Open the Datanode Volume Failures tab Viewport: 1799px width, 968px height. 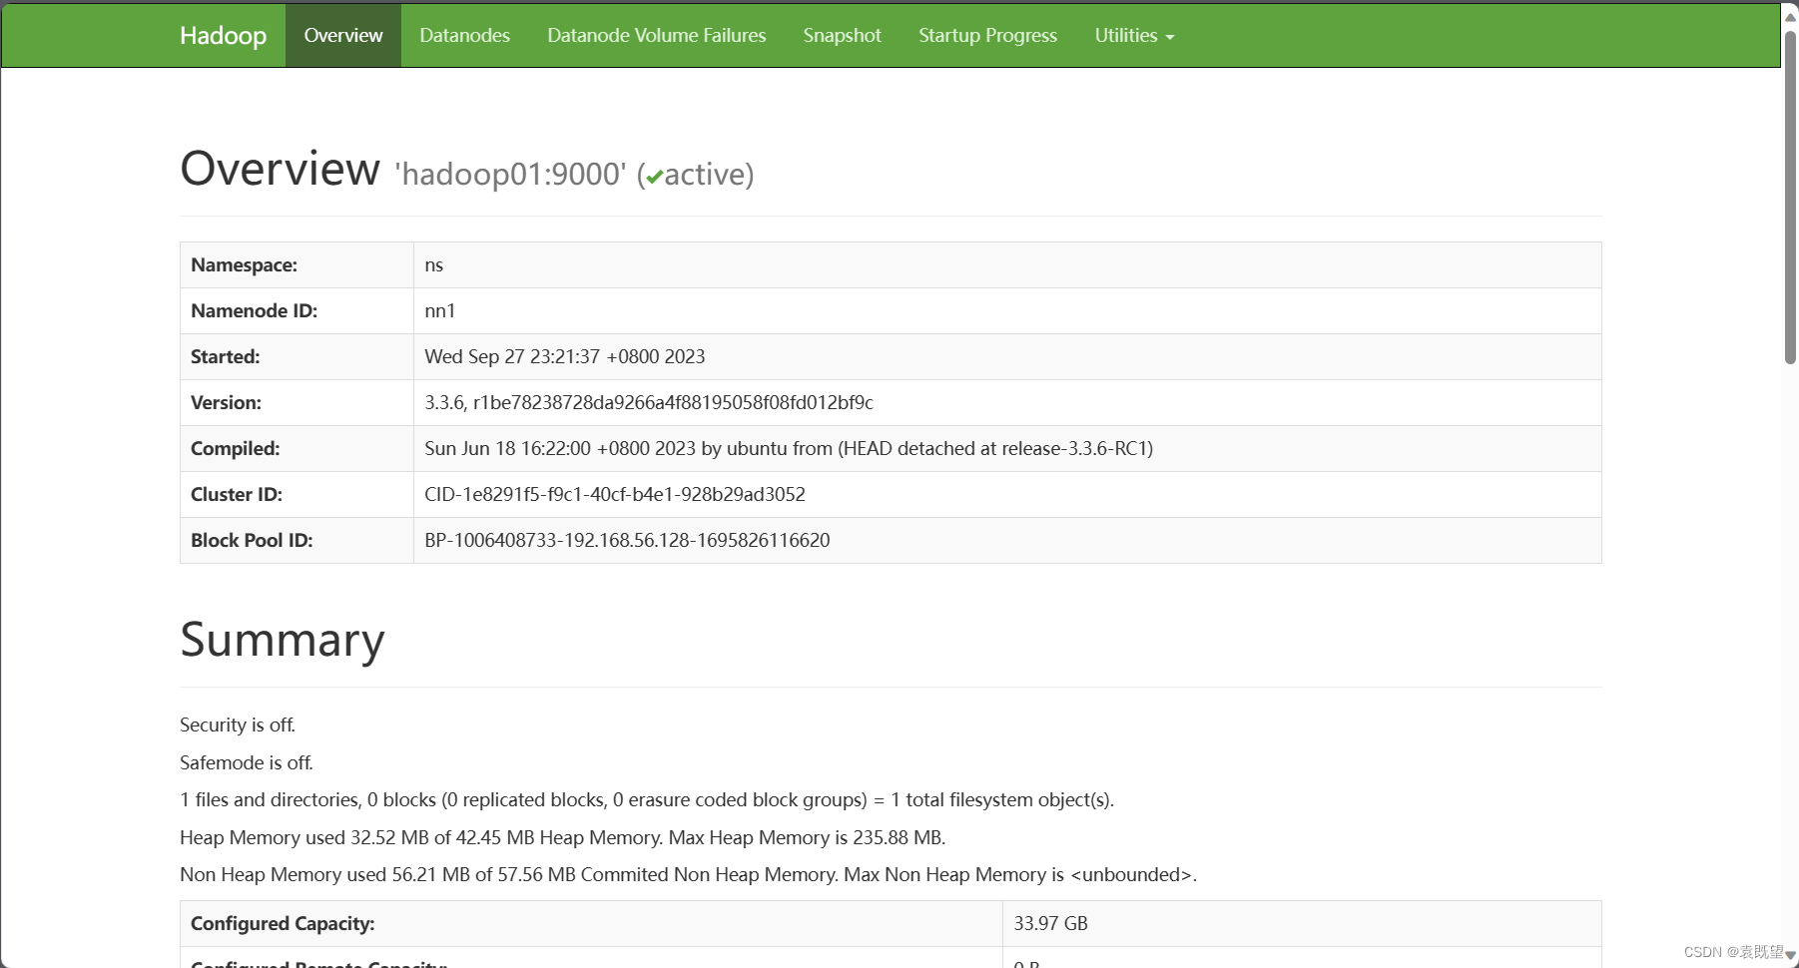tap(657, 35)
